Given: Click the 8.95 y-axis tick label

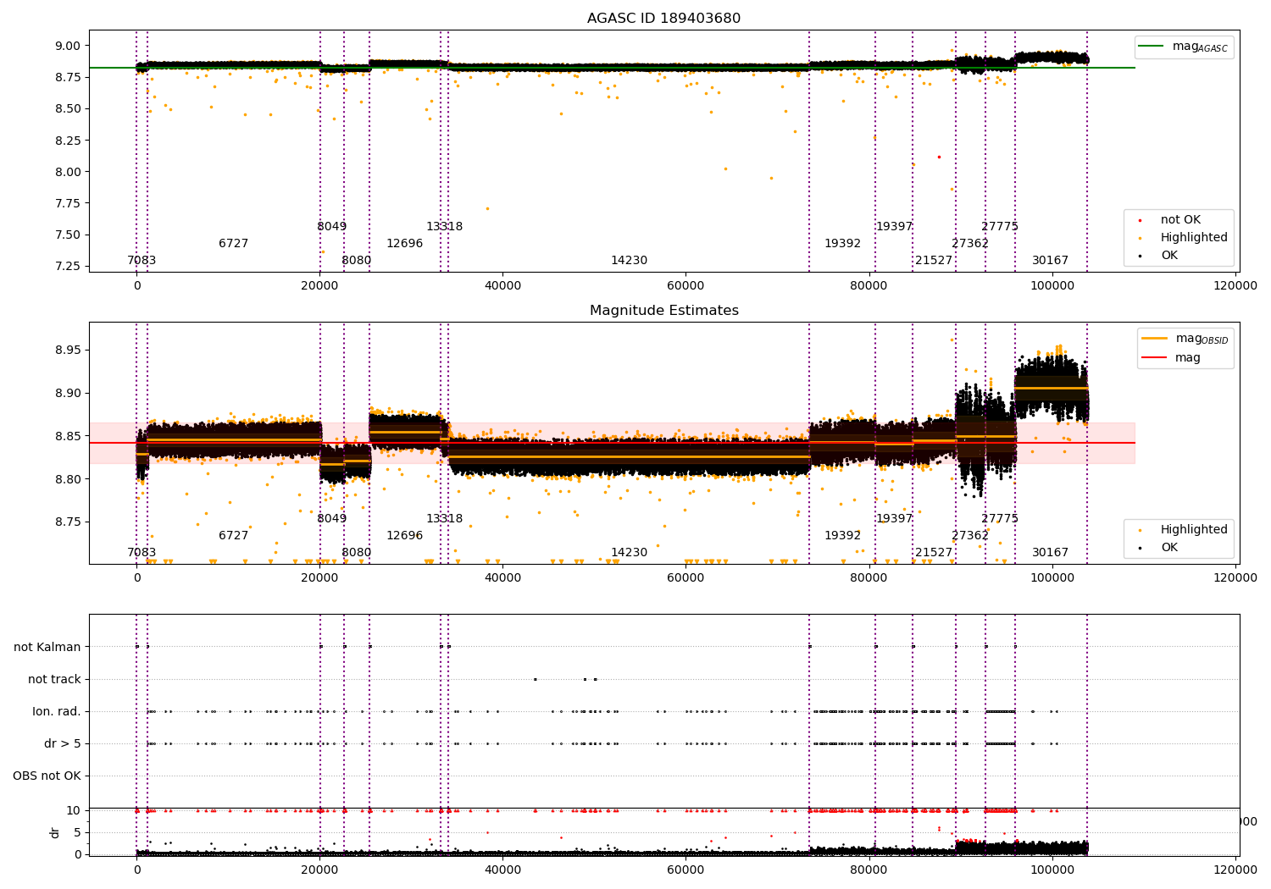Looking at the screenshot, I should pyautogui.click(x=69, y=351).
